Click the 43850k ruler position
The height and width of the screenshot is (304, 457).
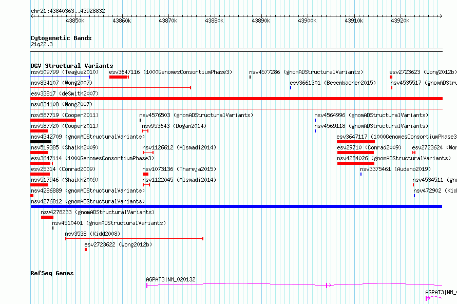75,21
